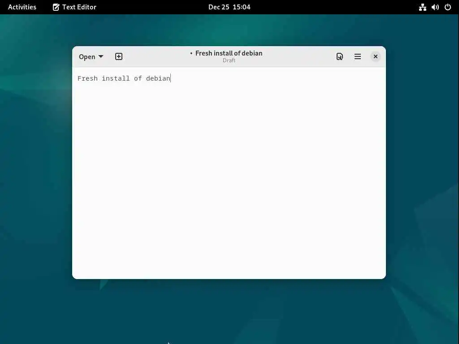Open the Activities overview
Viewport: 459px width, 344px height.
pyautogui.click(x=22, y=7)
